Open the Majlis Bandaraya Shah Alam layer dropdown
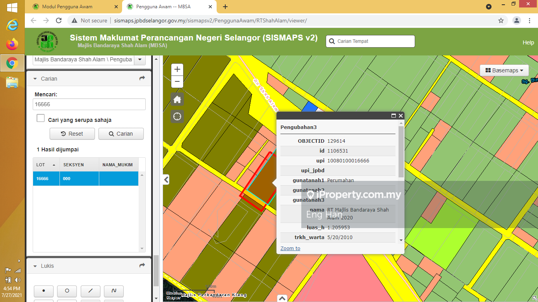Viewport: 538px width, 302px height. tap(140, 60)
